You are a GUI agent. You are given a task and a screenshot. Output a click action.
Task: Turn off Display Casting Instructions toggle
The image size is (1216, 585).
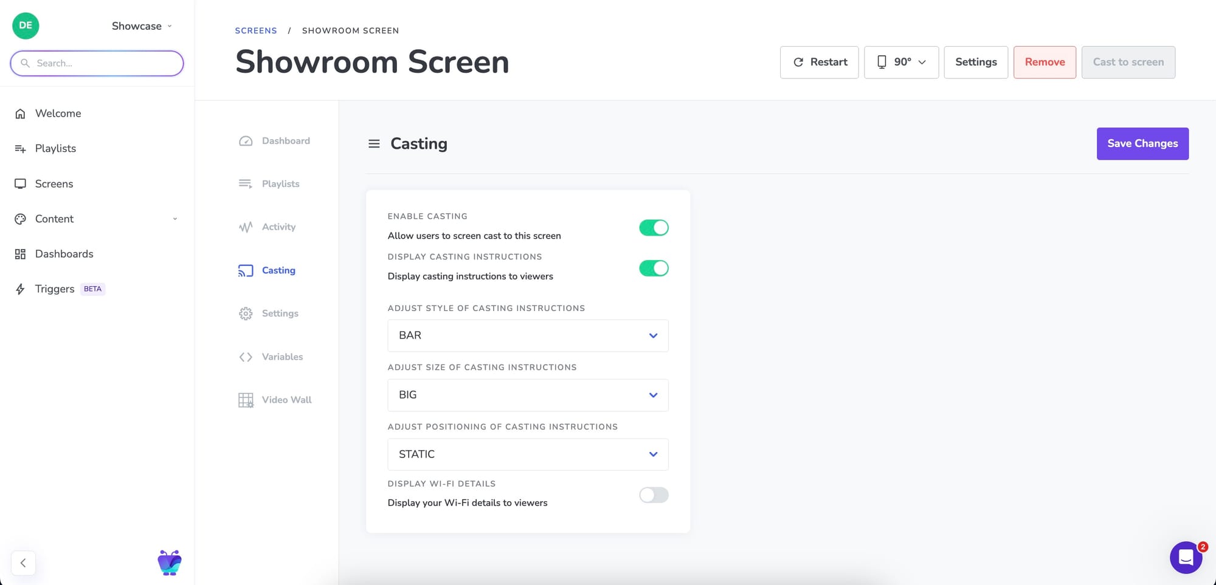[654, 269]
